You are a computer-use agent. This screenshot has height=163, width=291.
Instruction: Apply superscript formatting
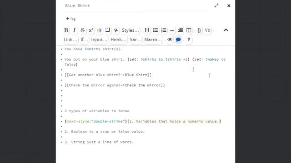pyautogui.click(x=91, y=30)
